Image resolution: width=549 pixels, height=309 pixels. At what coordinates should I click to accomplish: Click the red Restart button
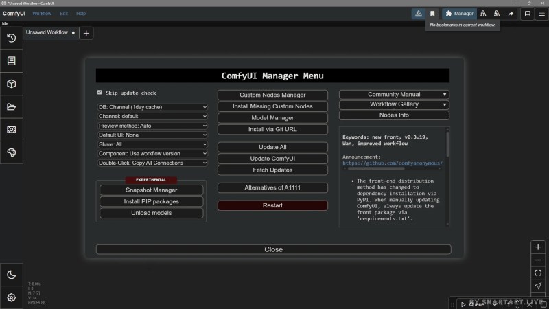click(x=272, y=205)
